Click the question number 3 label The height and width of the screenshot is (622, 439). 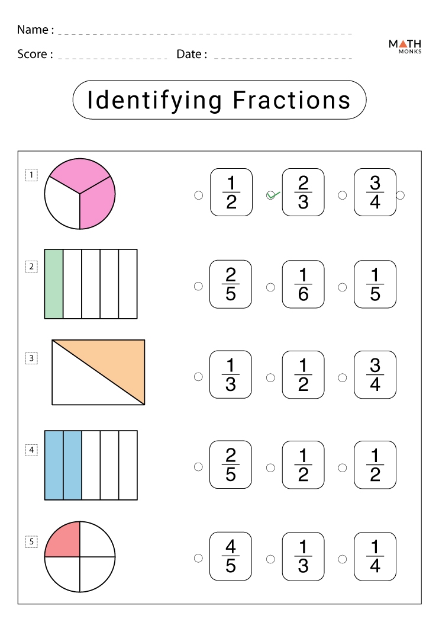pos(31,358)
